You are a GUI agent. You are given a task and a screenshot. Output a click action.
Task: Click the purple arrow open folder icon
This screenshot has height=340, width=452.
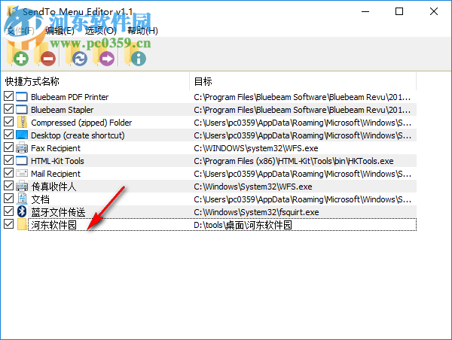pyautogui.click(x=104, y=55)
